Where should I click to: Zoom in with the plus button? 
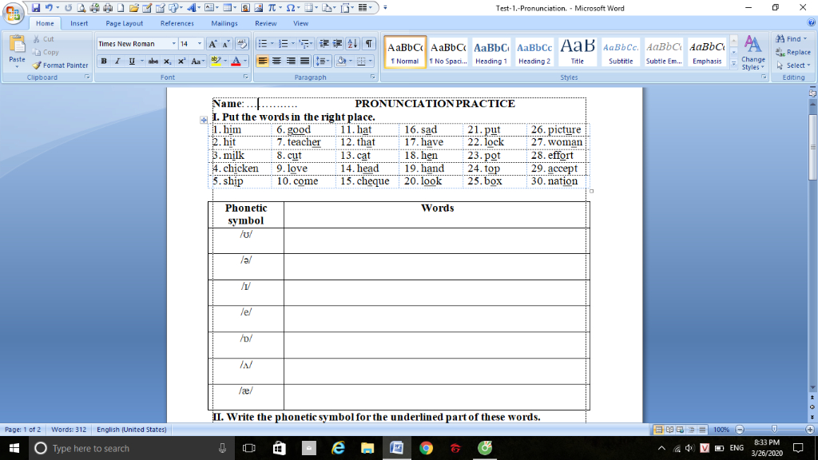tap(810, 430)
